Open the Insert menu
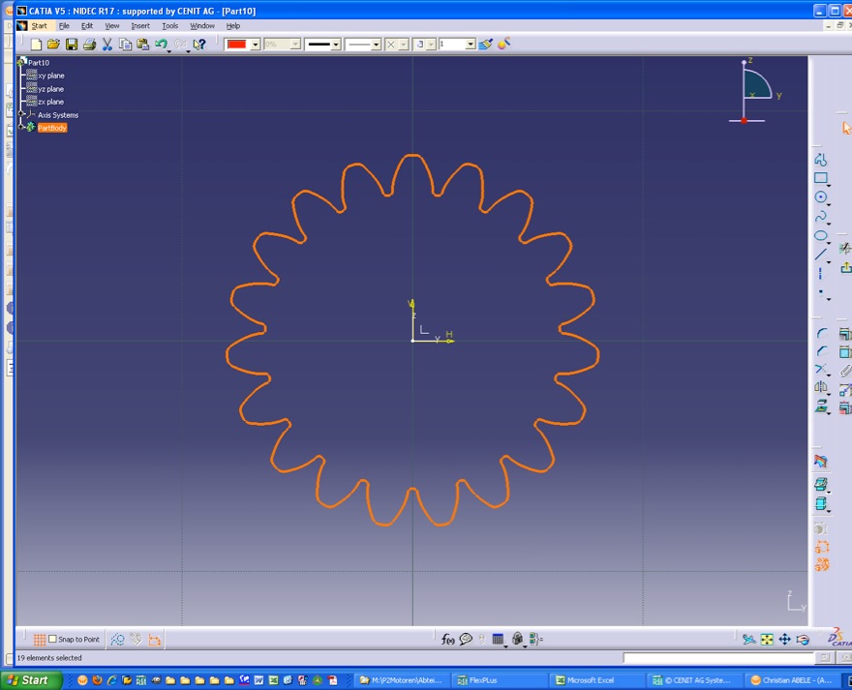Screen dimensions: 852x690 [x=140, y=26]
